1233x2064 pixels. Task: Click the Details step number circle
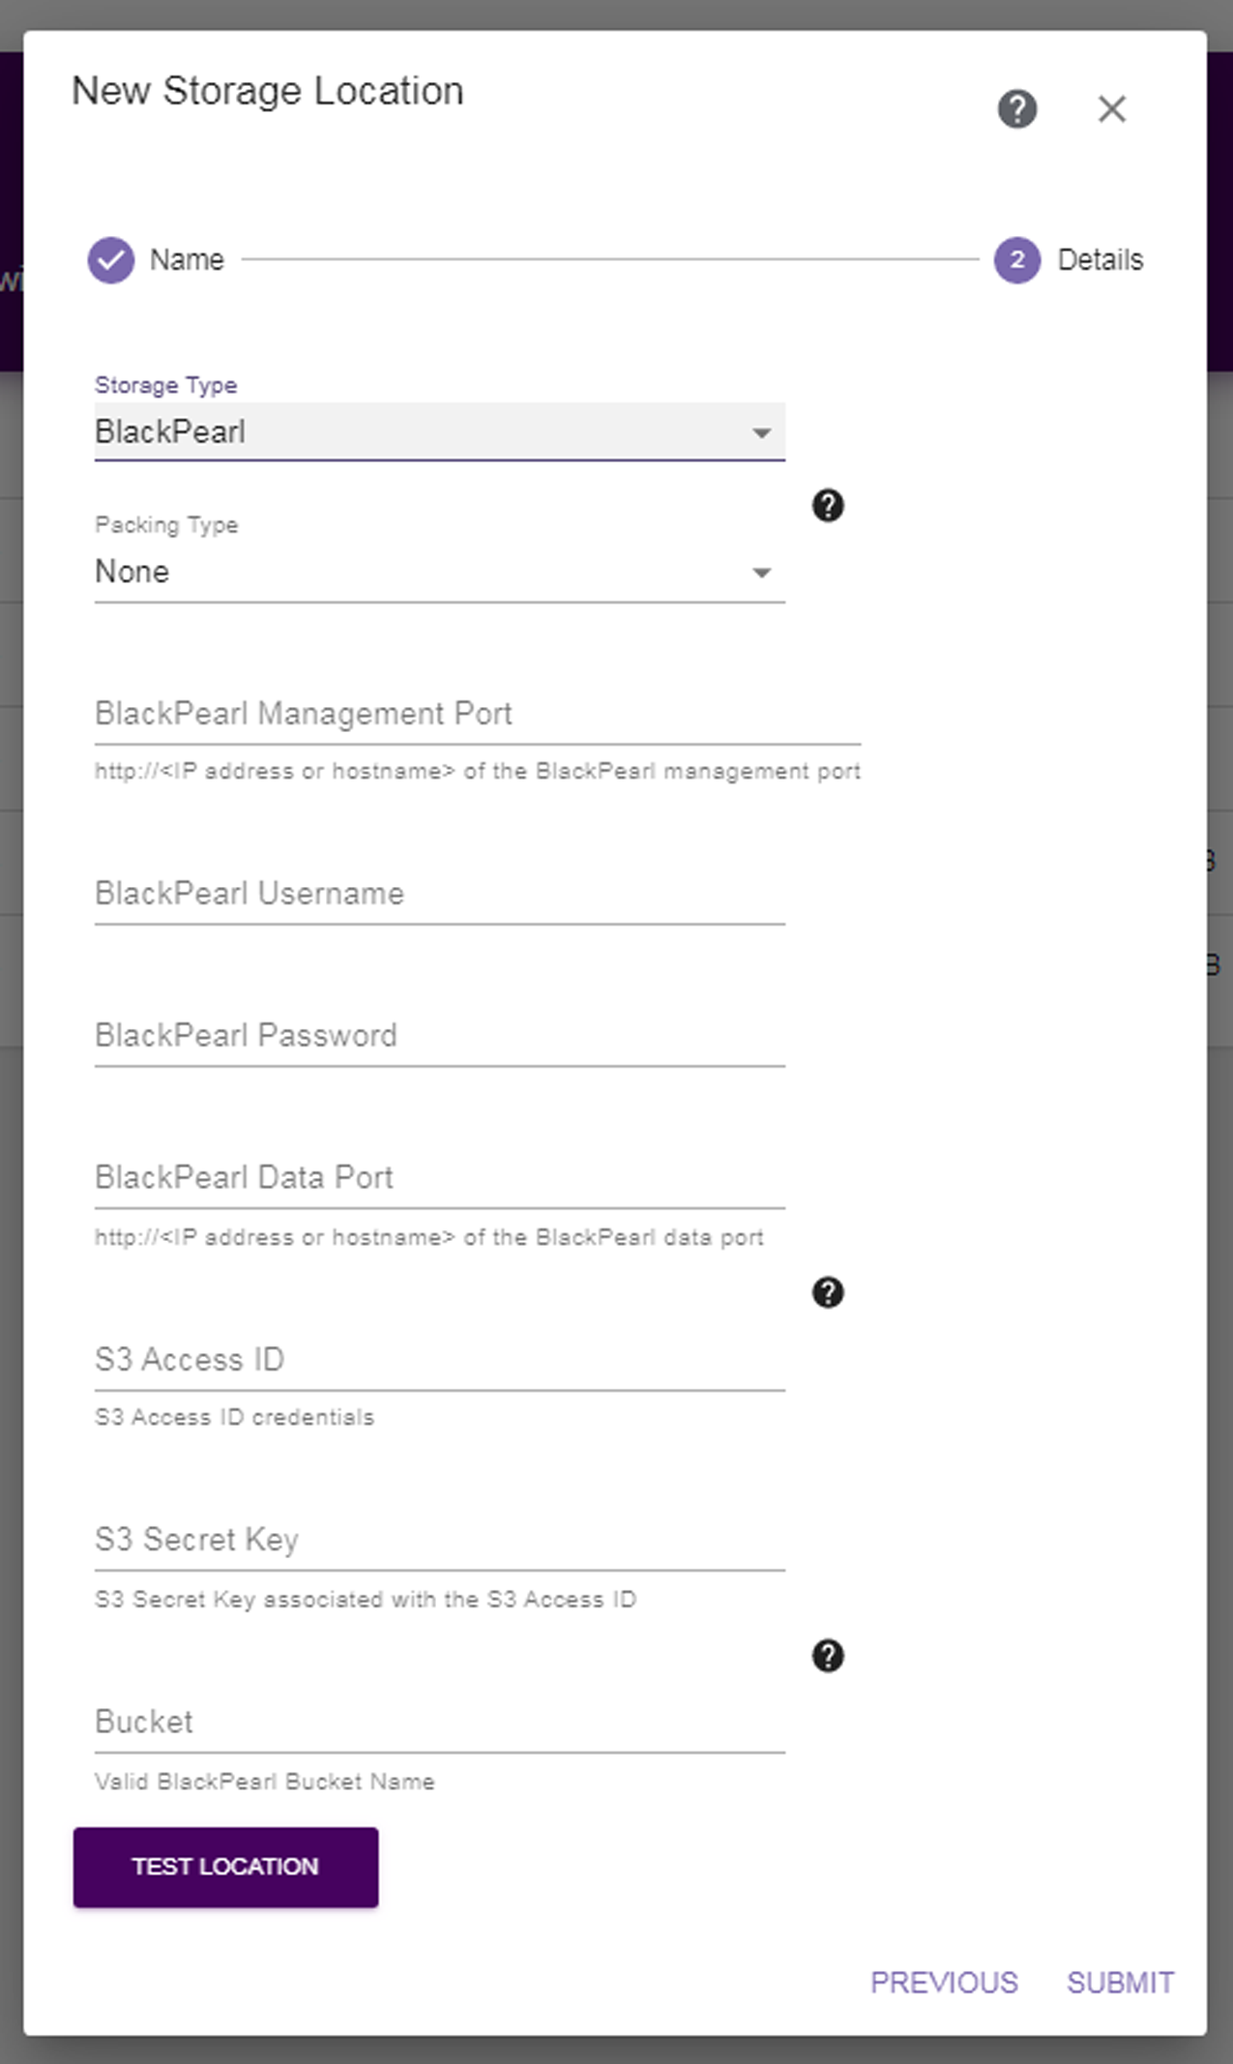point(1016,259)
